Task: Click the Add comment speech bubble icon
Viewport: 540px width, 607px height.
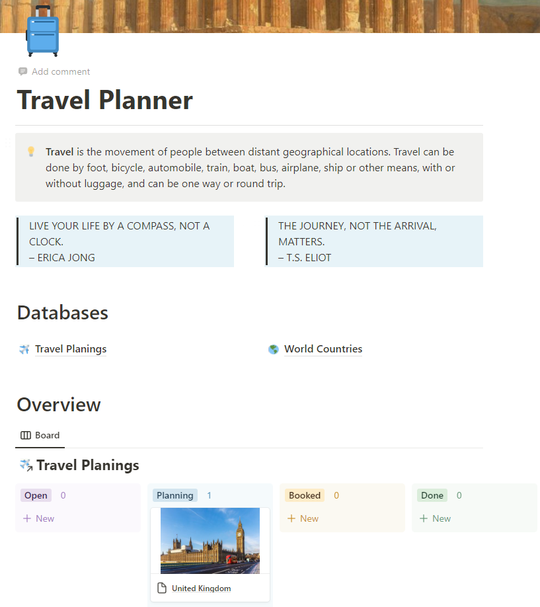Action: [x=23, y=71]
